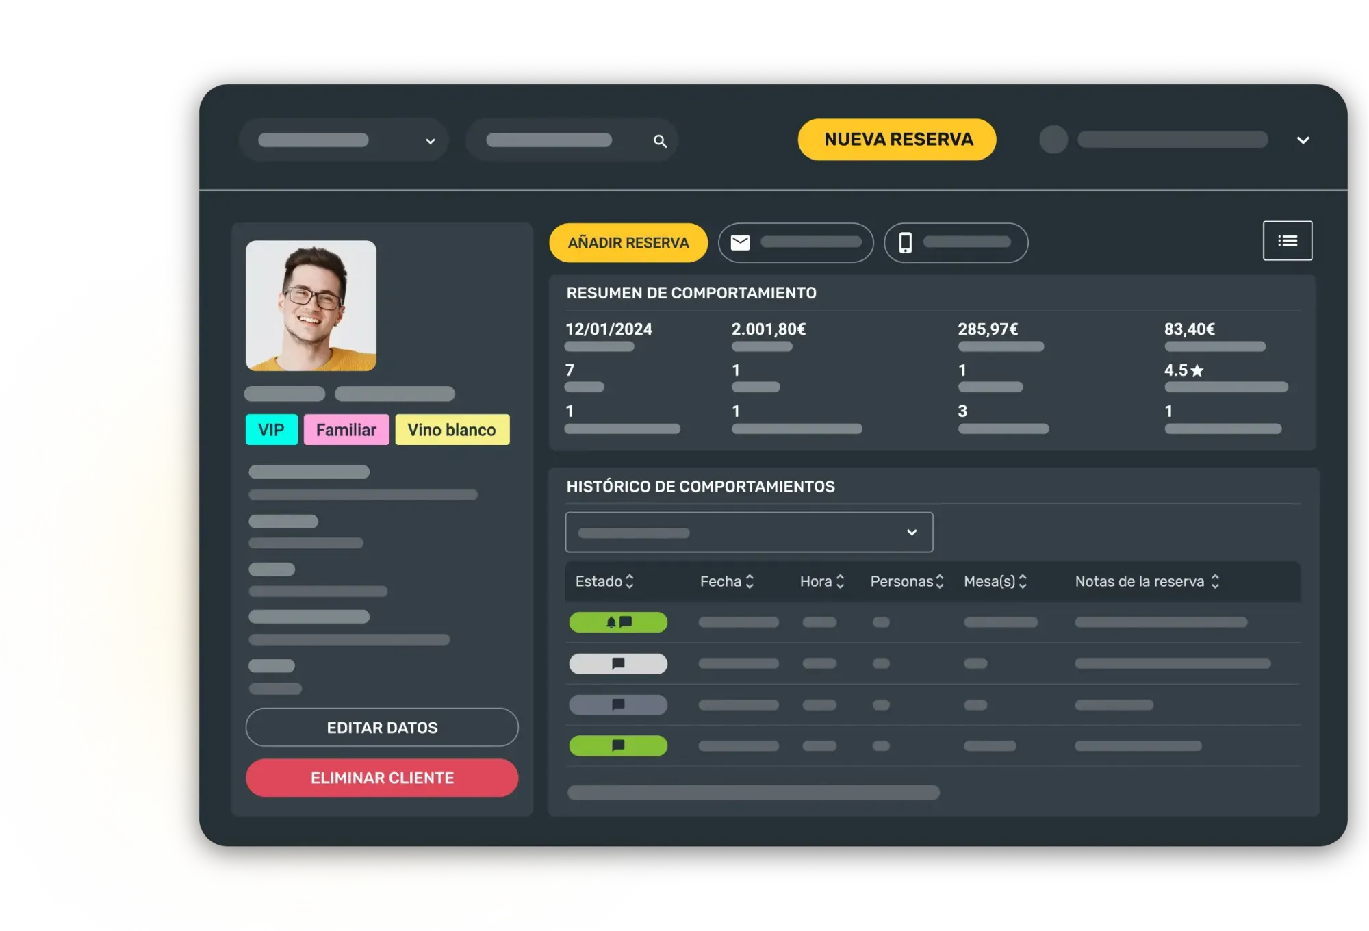Screen dimensions: 1369x931
Task: Sort table by Hora column
Action: (x=822, y=581)
